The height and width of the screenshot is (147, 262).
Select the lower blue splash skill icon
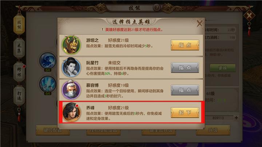tap(48, 84)
